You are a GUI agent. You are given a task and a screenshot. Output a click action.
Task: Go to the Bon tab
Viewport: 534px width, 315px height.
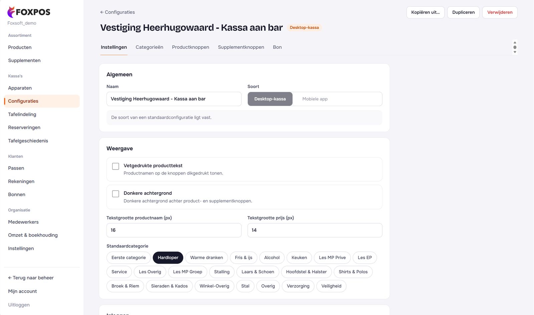277,47
